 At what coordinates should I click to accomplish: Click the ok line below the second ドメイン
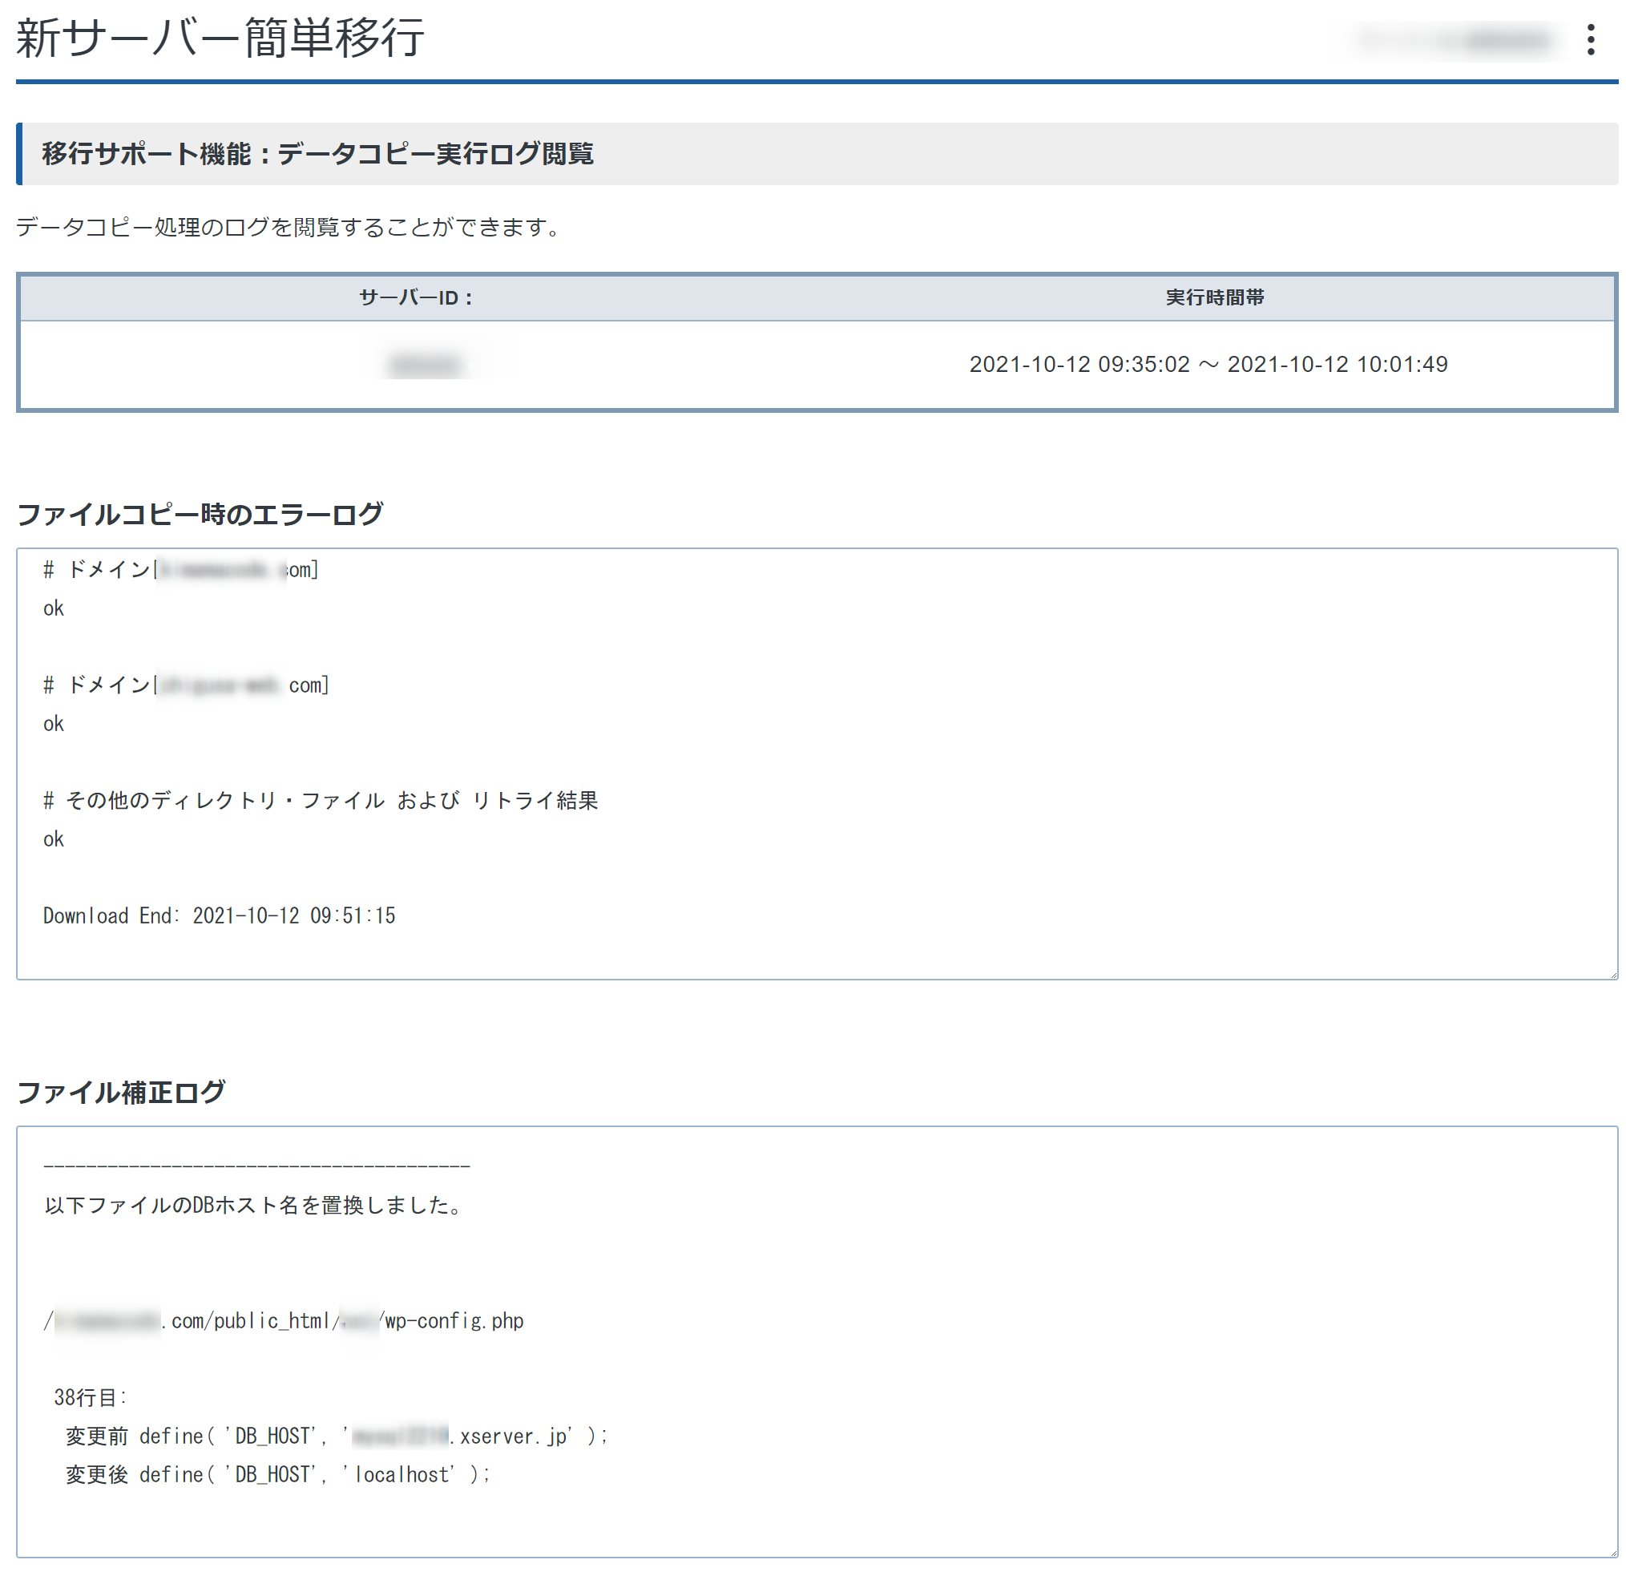click(54, 724)
